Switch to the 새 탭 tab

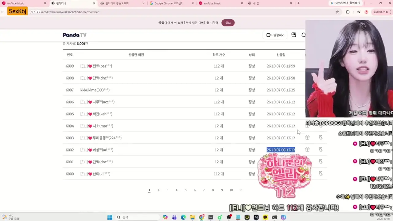click(x=270, y=3)
